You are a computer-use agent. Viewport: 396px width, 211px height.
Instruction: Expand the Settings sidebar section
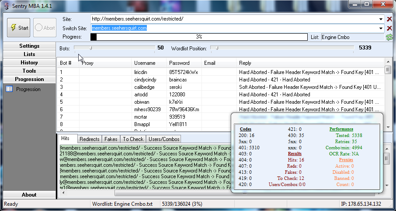[29, 46]
